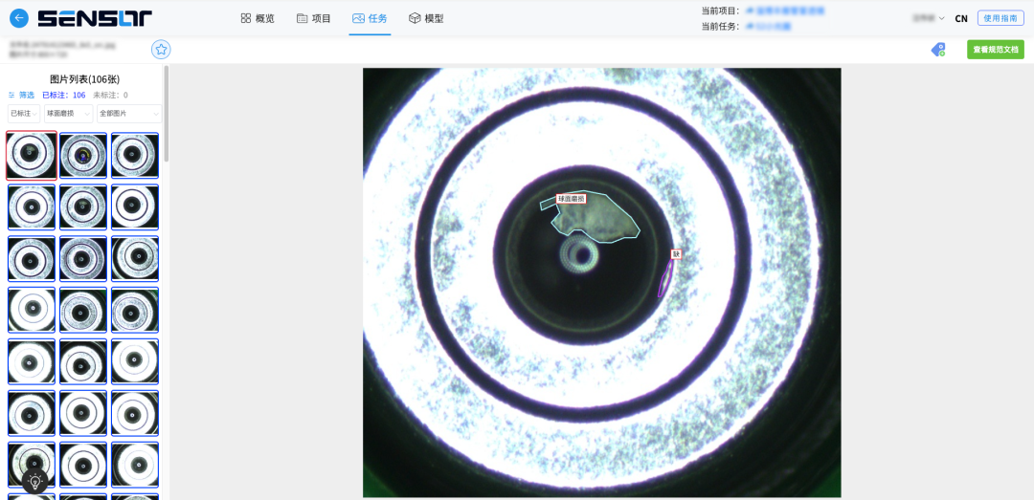Open 查看规范文档 document
This screenshot has height=500, width=1034.
(995, 50)
